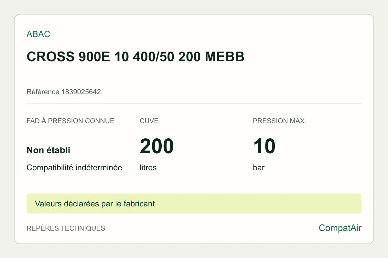Click the FAD À PRESSION CONNUE heading

coord(70,121)
